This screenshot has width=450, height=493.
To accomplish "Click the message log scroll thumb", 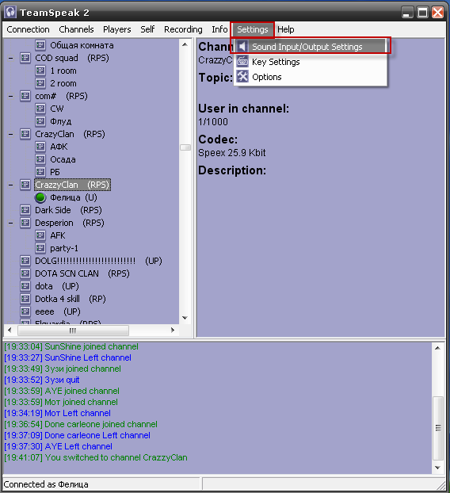I will [x=438, y=428].
